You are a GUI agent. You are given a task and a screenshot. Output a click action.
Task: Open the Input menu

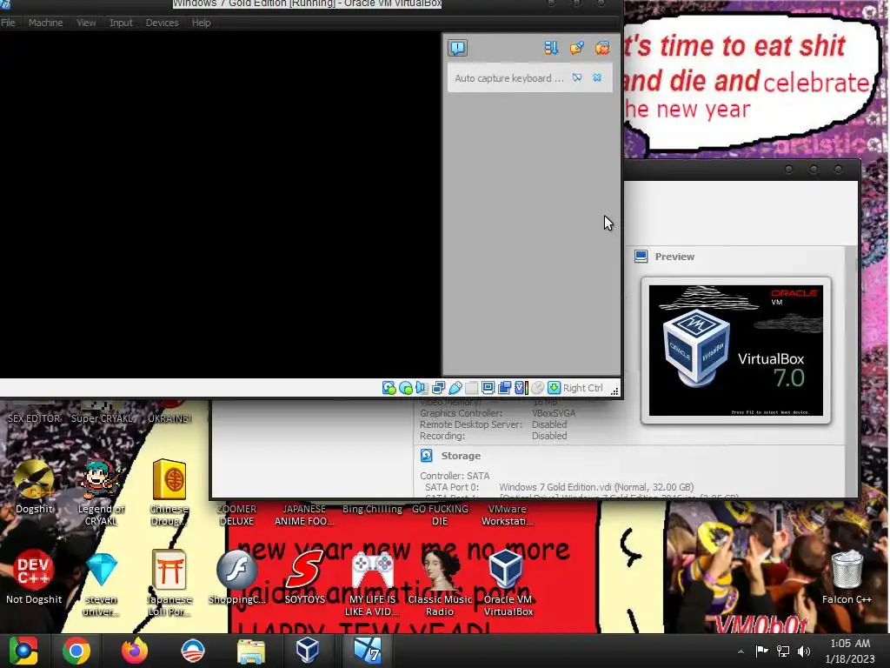121,23
